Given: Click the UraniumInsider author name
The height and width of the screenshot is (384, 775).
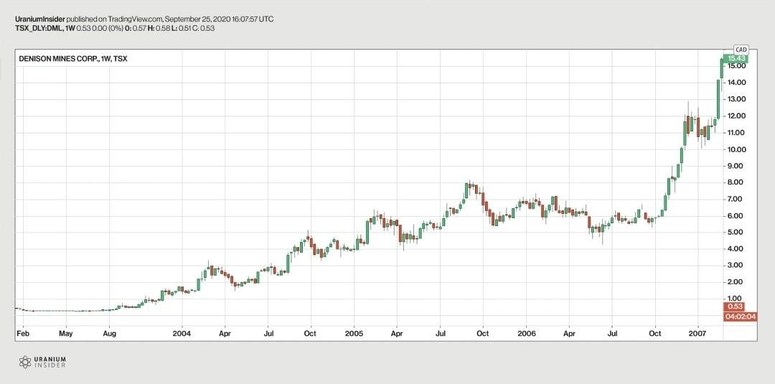Looking at the screenshot, I should click(39, 19).
